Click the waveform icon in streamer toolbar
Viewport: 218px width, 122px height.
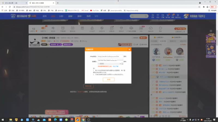tap(53, 28)
